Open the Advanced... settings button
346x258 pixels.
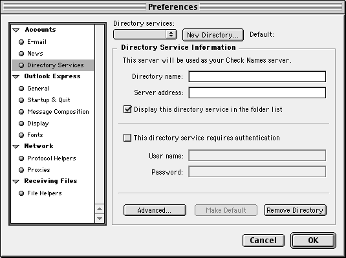(155, 210)
